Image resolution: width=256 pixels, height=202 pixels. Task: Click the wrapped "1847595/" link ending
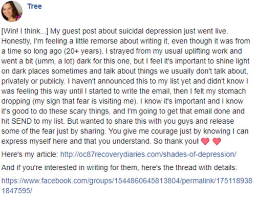tap(17, 191)
